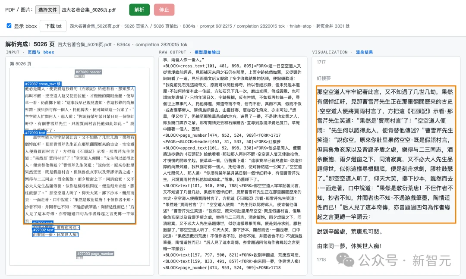Click the BLOCK cross_text line in raw output
The width and height of the screenshot is (466, 279).
pos(232,66)
